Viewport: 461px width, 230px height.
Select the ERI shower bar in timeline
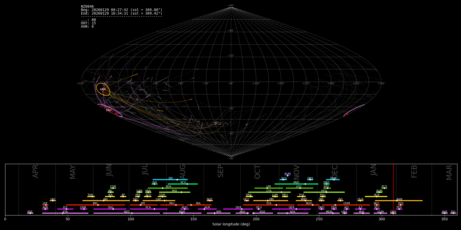click(170, 180)
